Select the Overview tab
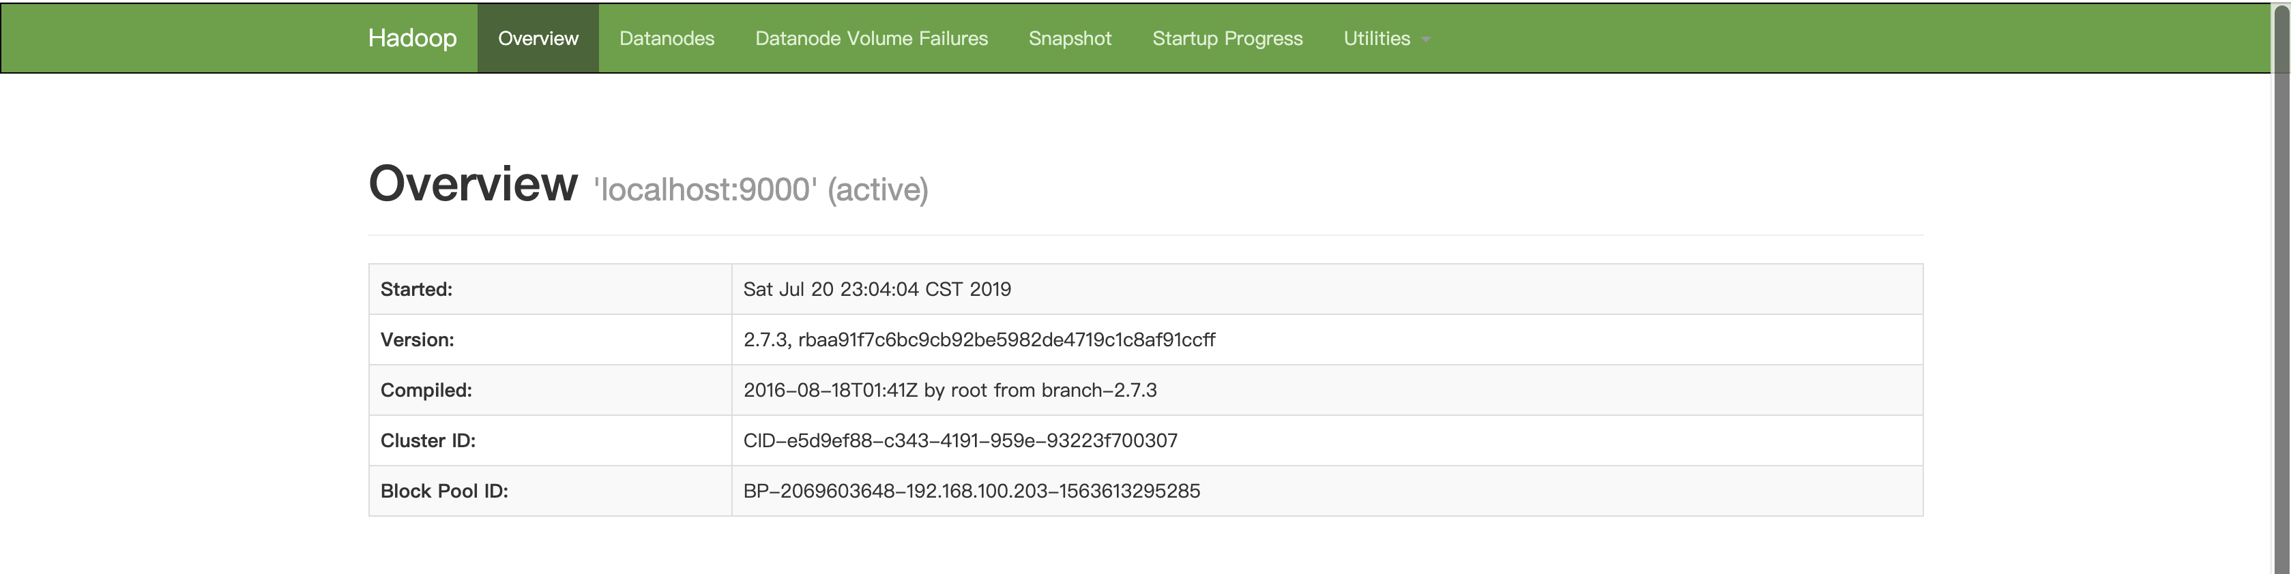 coord(538,38)
